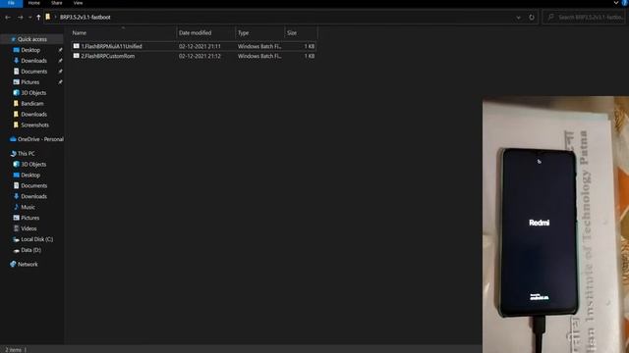Select This PC in the navigation pane
Screen dimensions: 629x353
(x=27, y=154)
